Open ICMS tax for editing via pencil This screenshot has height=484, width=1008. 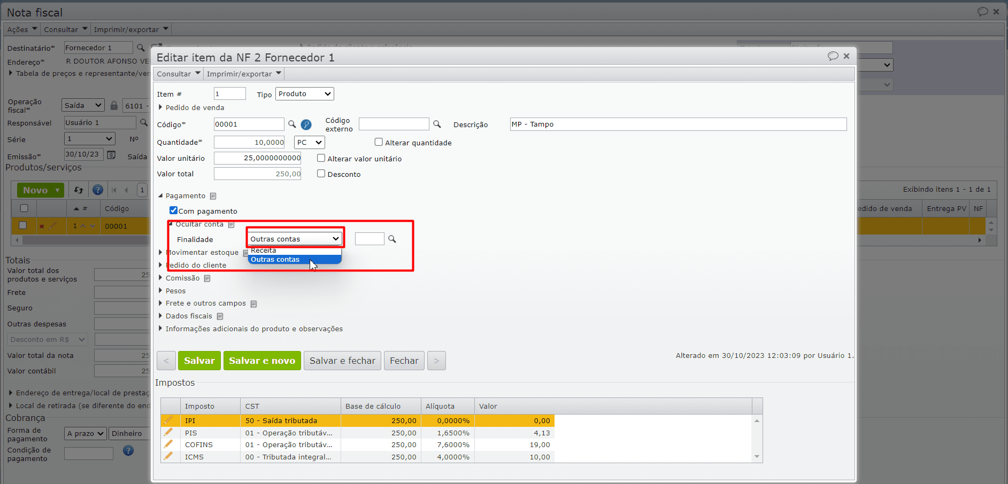pyautogui.click(x=168, y=456)
